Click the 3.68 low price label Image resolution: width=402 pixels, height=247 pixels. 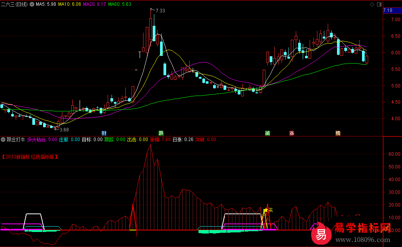click(64, 129)
